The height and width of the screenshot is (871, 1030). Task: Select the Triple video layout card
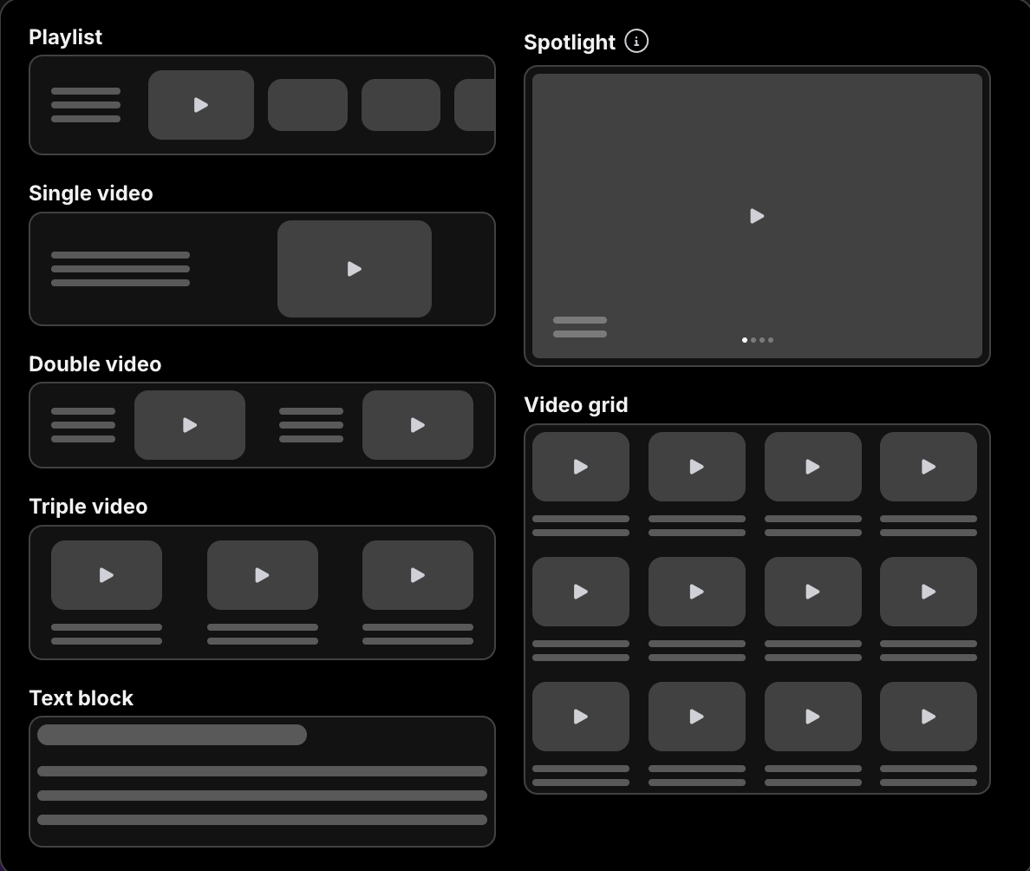point(262,593)
